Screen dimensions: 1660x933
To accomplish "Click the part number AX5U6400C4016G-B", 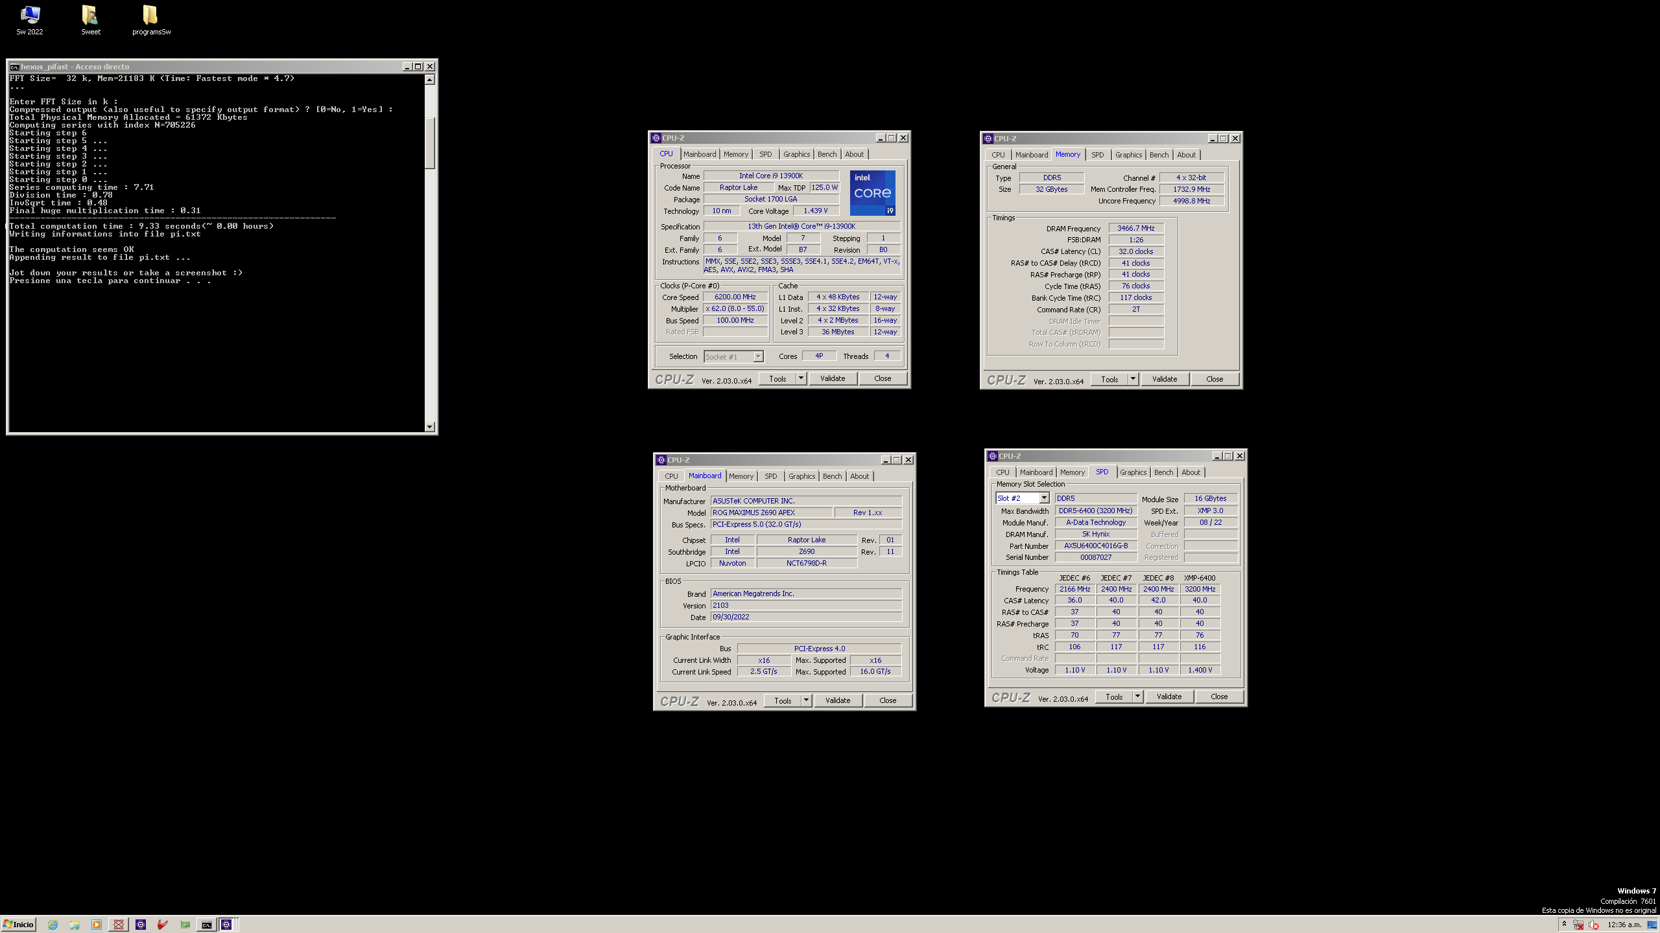I will [1096, 546].
